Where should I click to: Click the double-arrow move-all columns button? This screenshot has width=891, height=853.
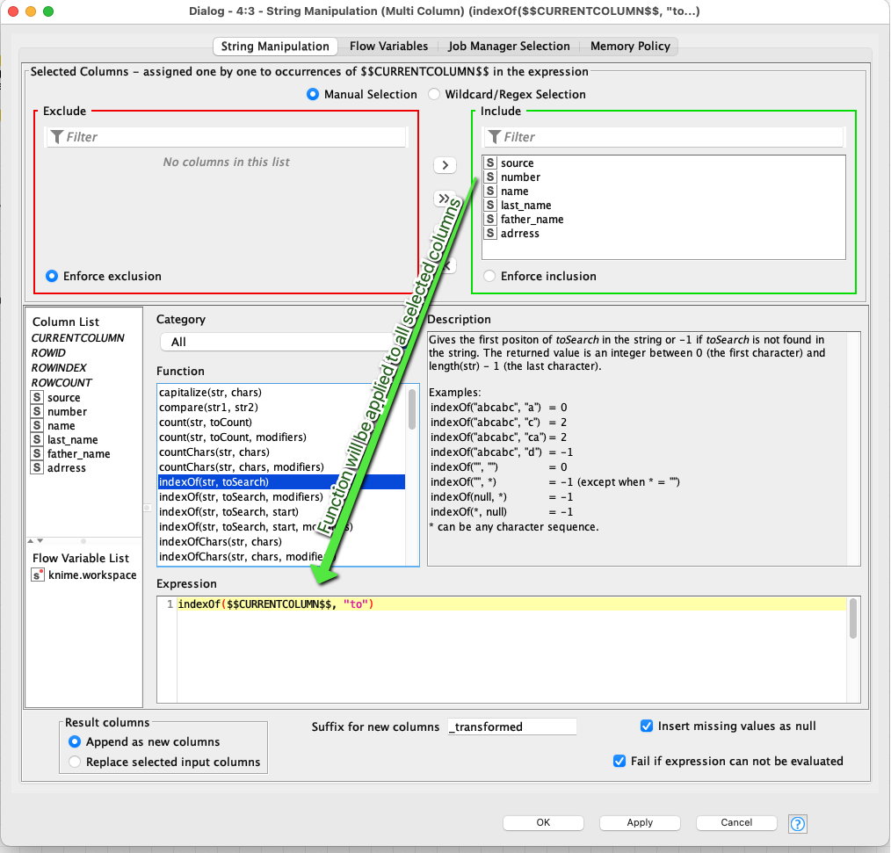pyautogui.click(x=445, y=199)
